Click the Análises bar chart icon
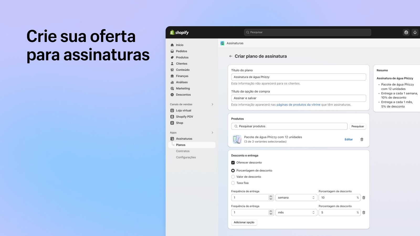The image size is (420, 236). [x=172, y=82]
